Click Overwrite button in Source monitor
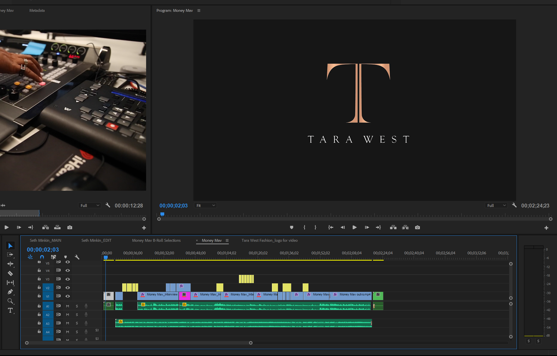The width and height of the screenshot is (557, 356). 57,227
